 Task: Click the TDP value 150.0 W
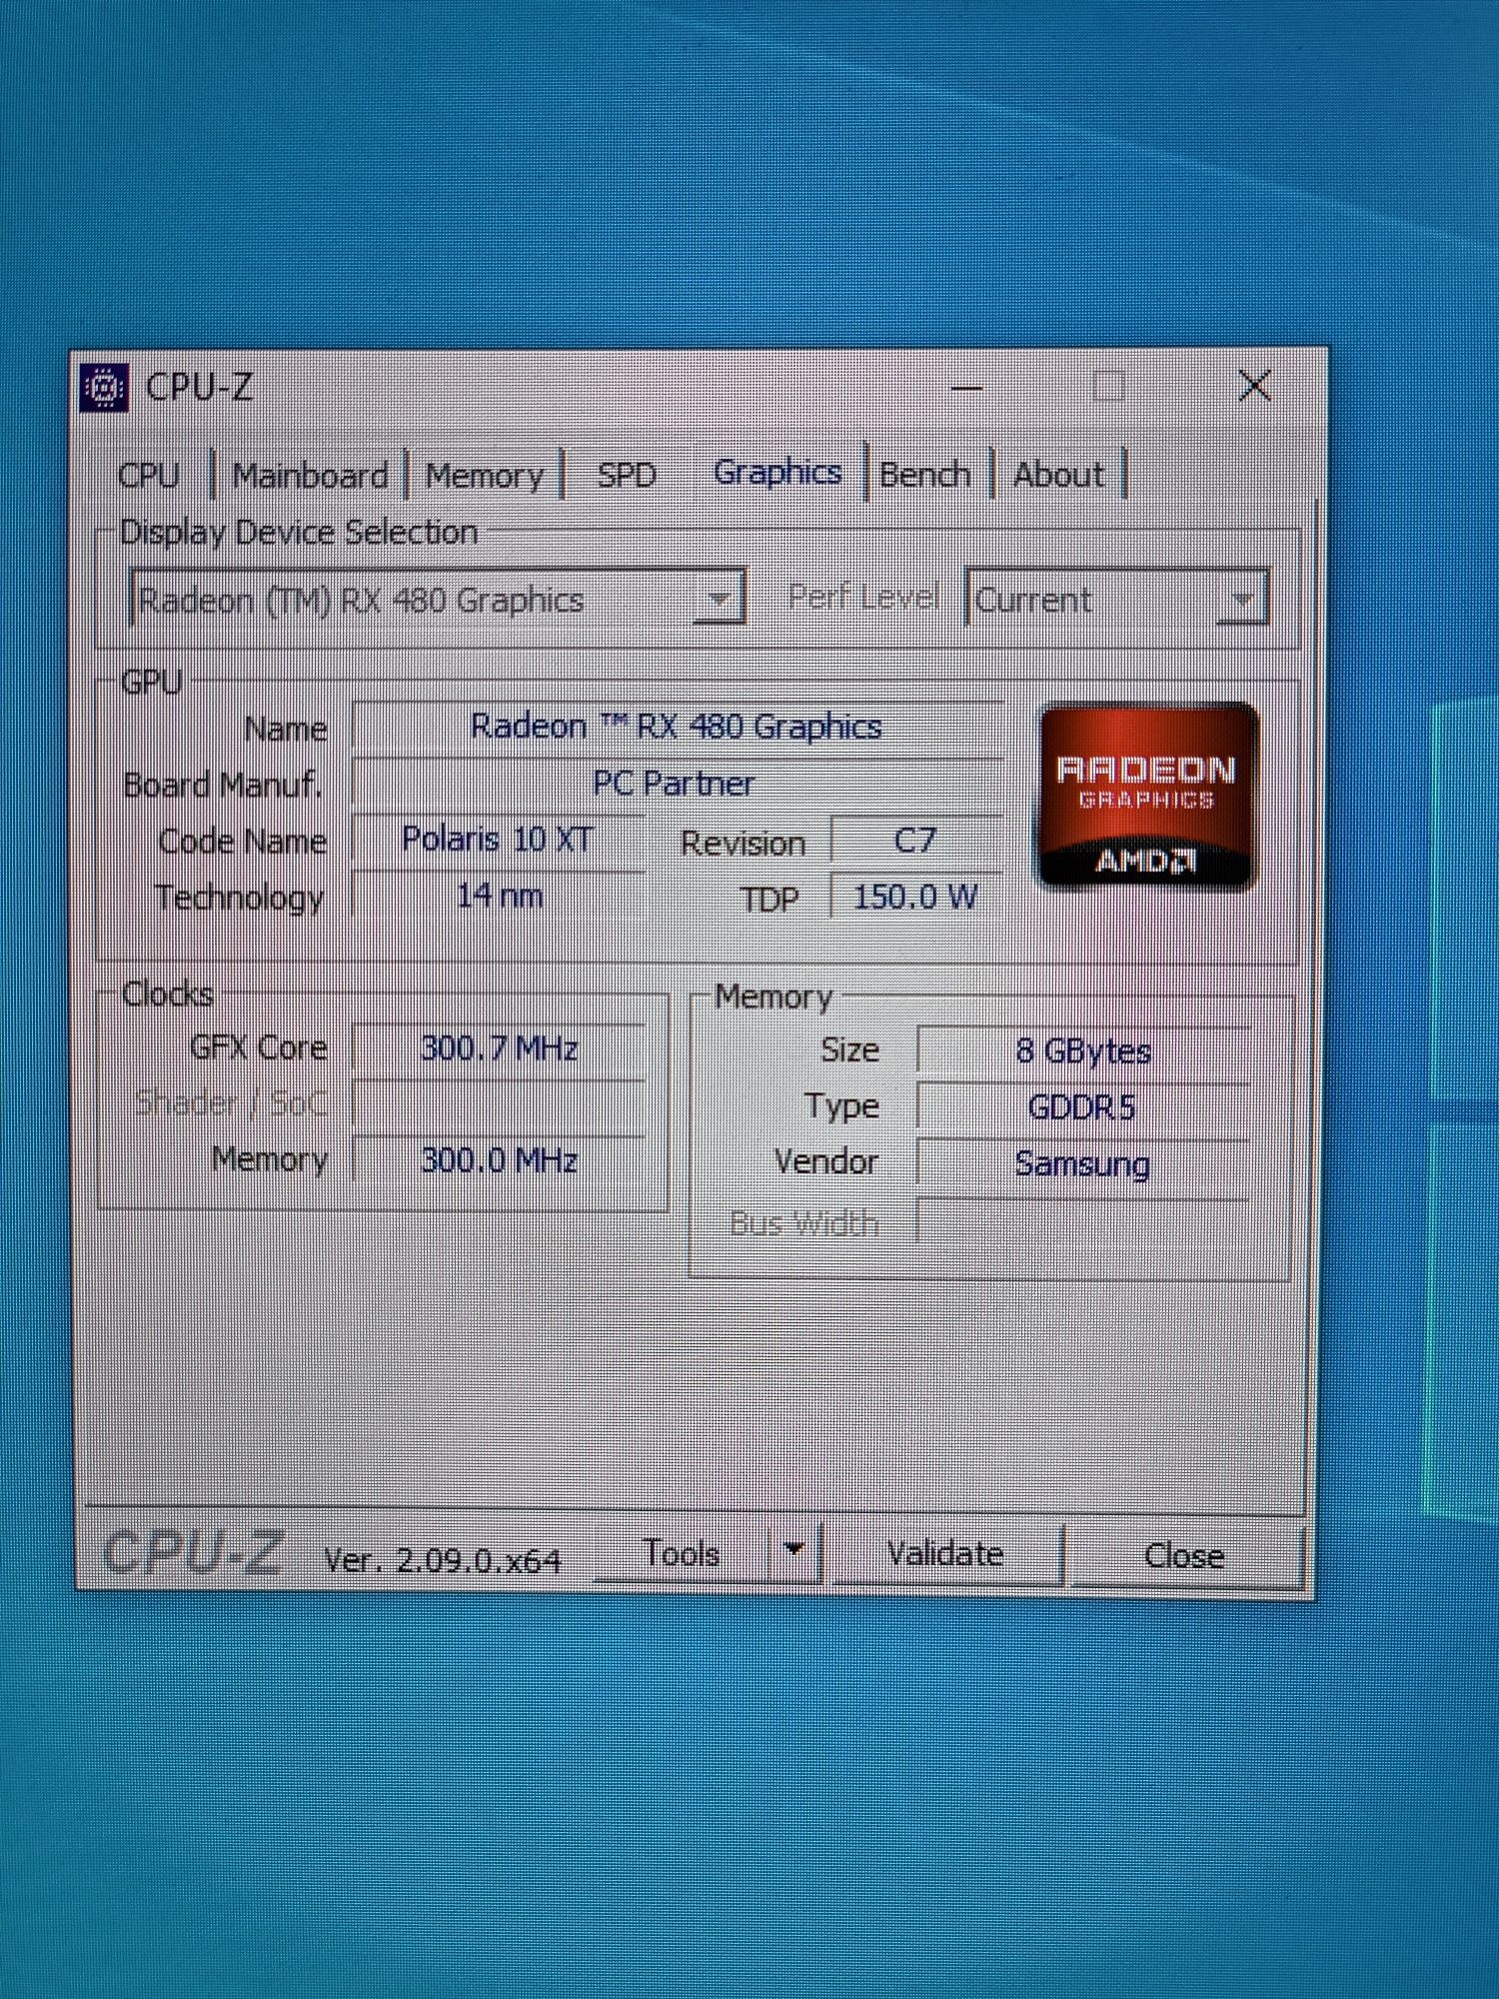pyautogui.click(x=915, y=897)
